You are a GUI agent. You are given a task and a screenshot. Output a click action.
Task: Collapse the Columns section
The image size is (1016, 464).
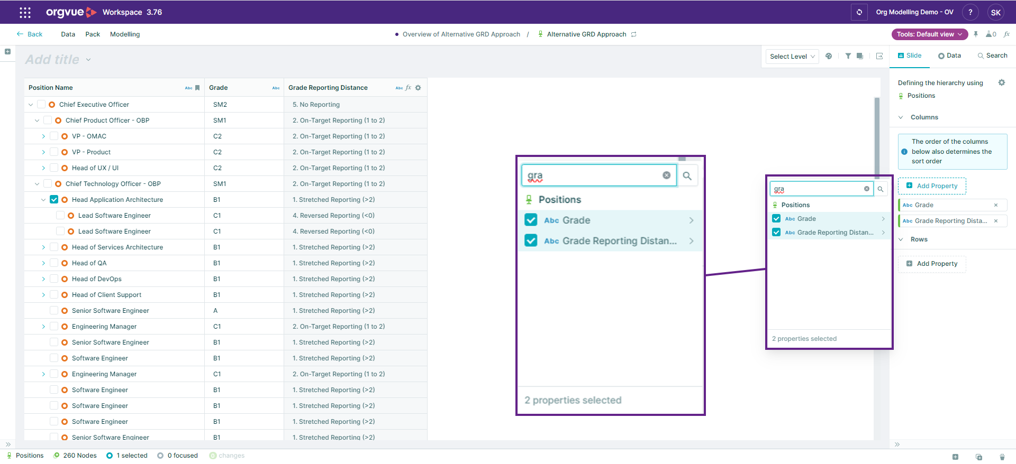(901, 117)
